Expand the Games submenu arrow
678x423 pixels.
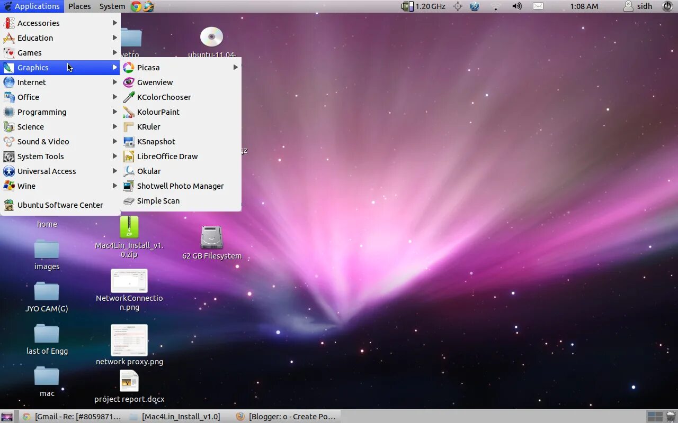pyautogui.click(x=114, y=53)
